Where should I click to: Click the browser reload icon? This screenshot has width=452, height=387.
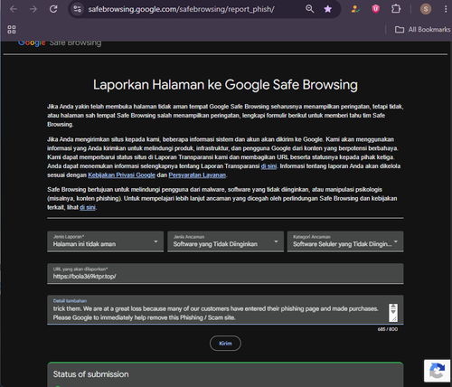click(x=53, y=9)
